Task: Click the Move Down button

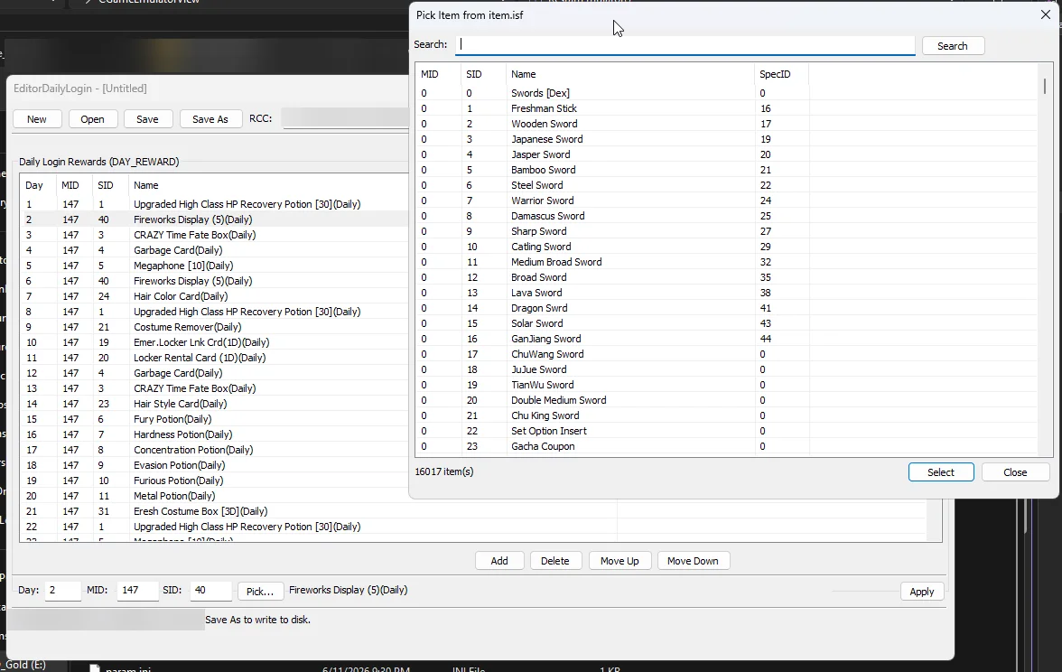Action: point(693,561)
